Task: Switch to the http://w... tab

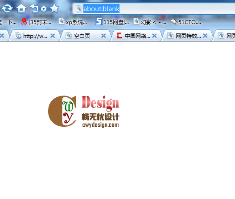Action: click(x=35, y=36)
